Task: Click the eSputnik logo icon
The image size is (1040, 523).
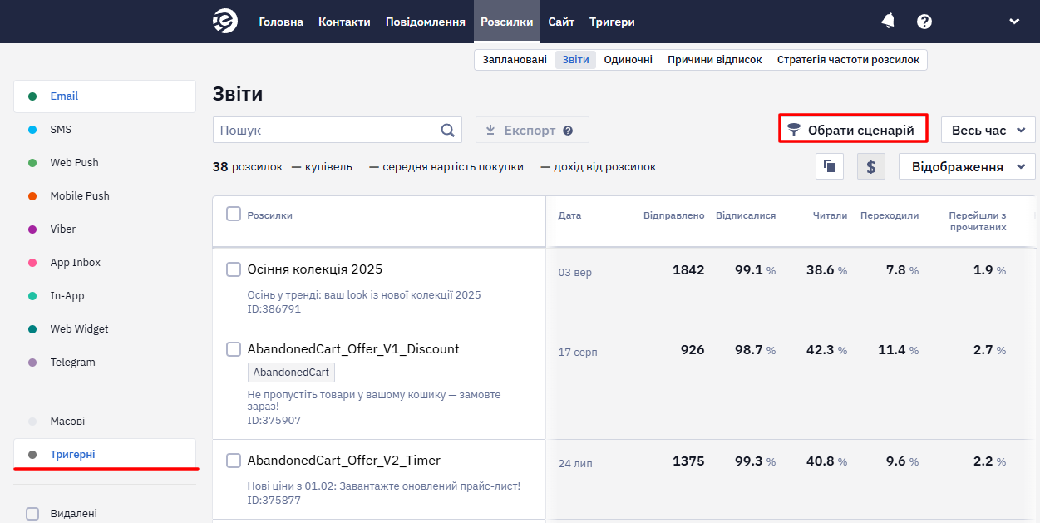Action: (225, 22)
